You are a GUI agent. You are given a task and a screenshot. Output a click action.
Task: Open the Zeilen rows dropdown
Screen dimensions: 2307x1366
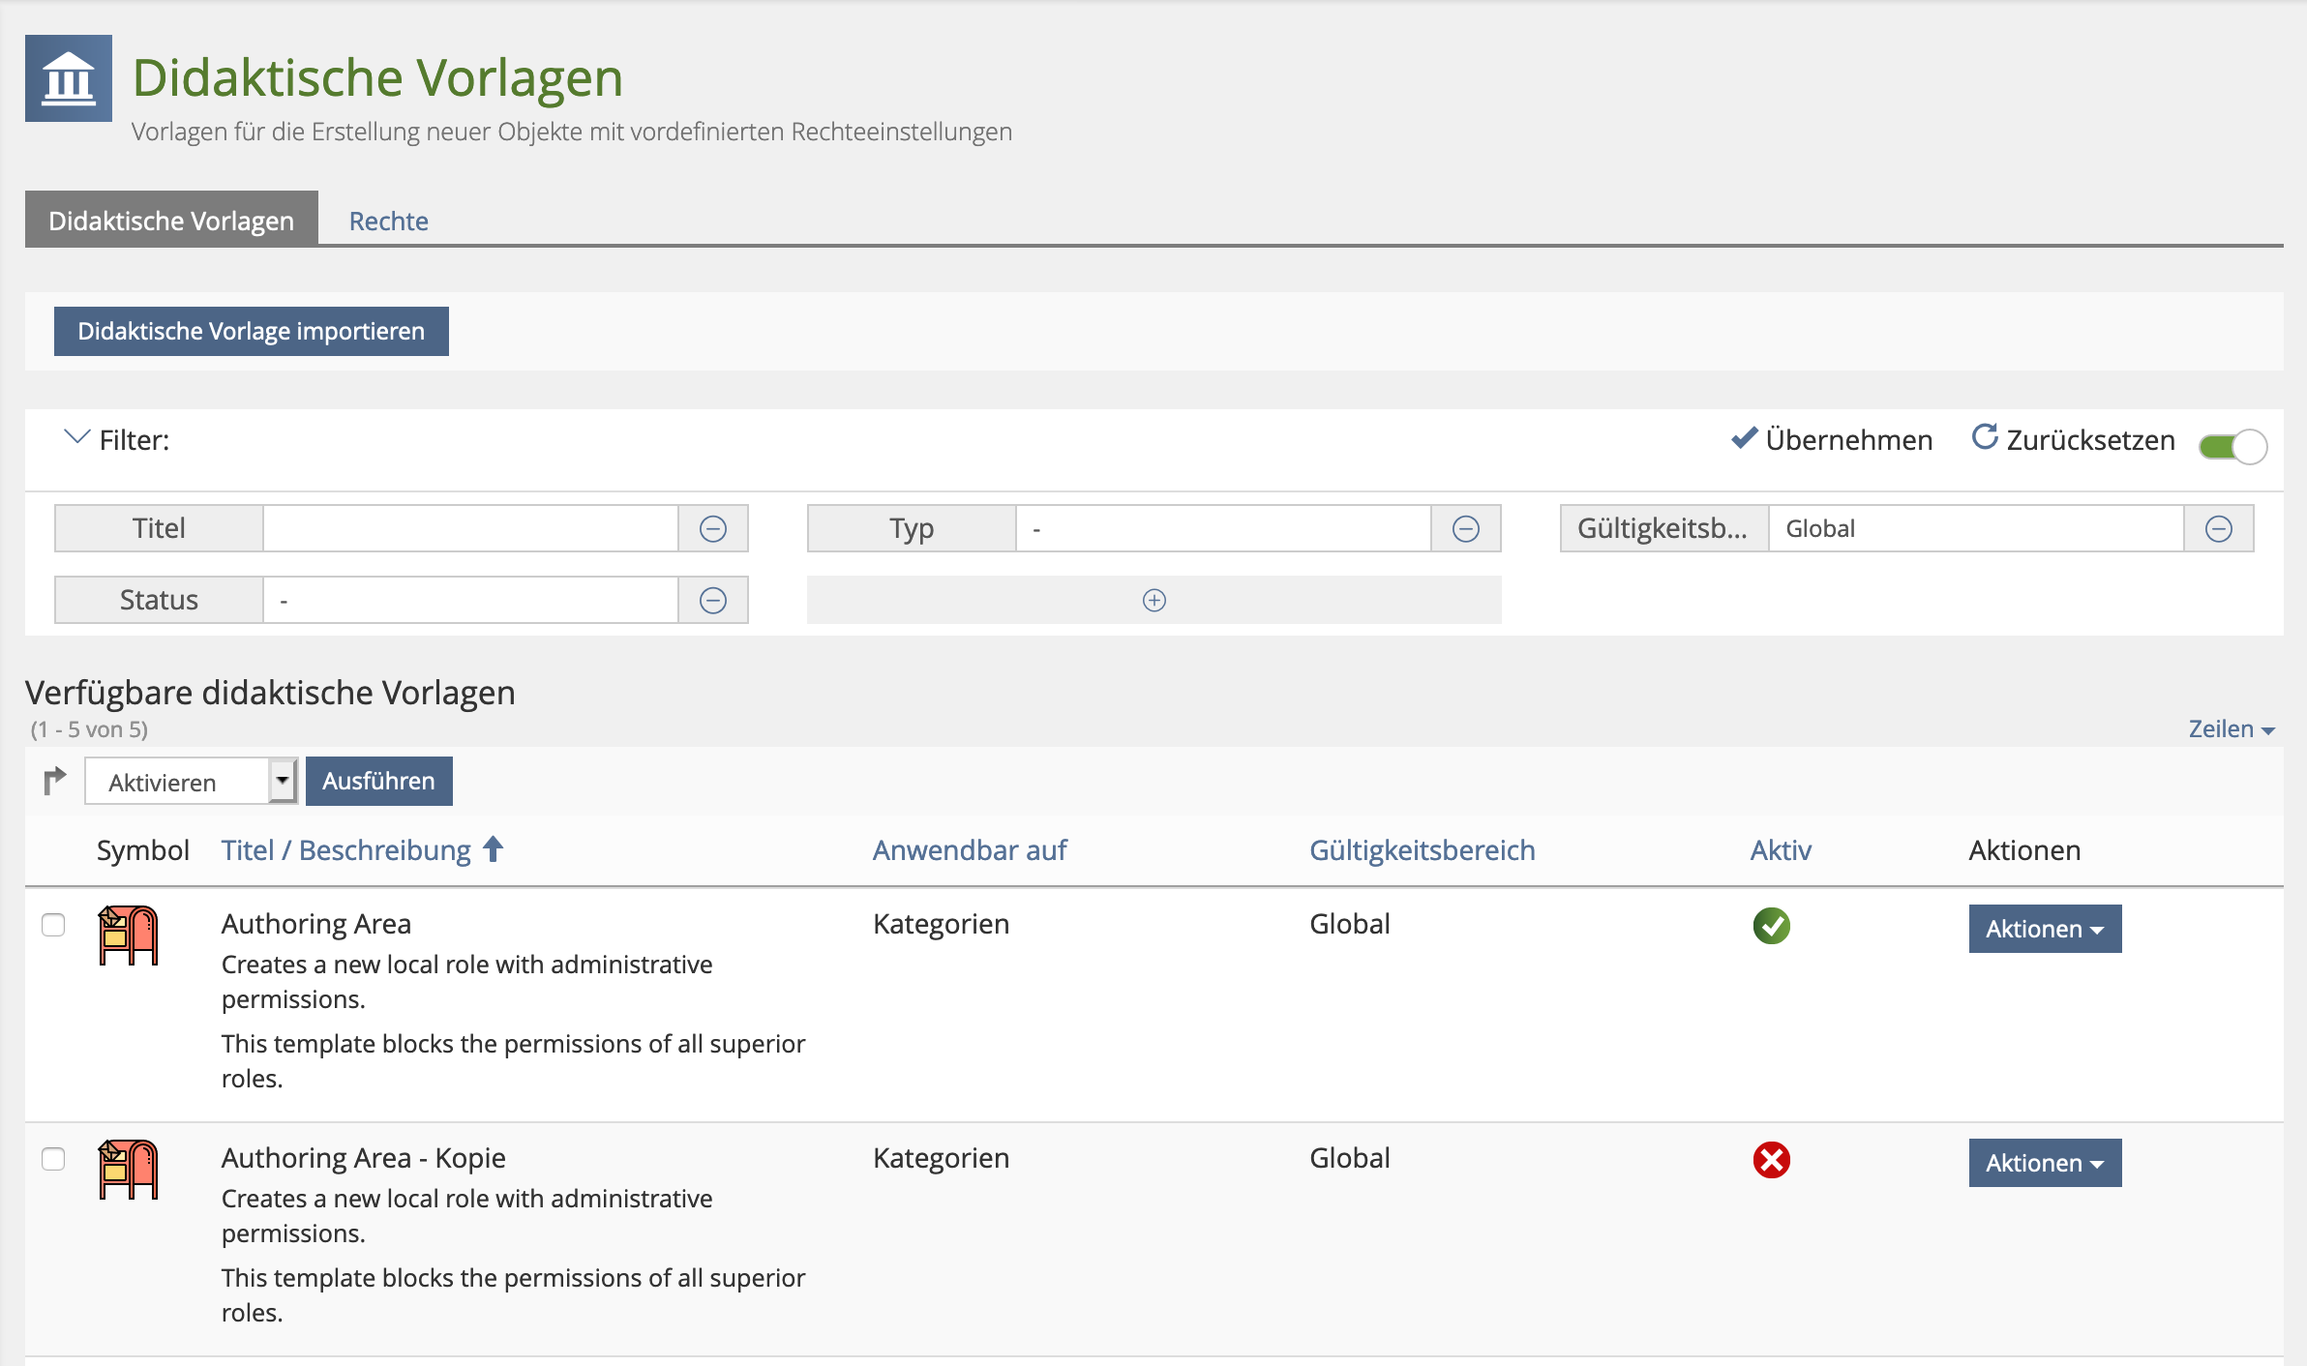(x=2231, y=729)
